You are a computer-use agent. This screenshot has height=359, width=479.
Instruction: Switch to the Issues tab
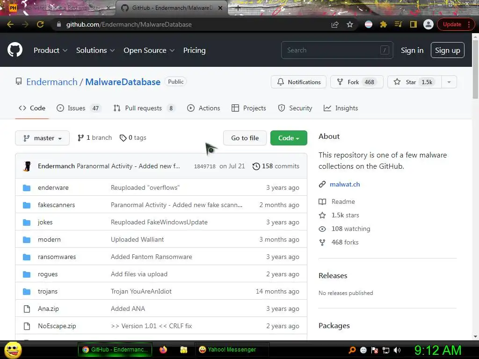[79, 108]
